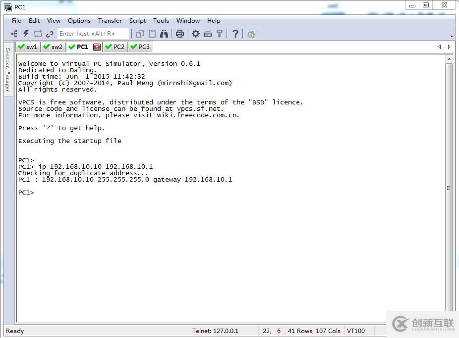The image size is (459, 338).
Task: Open the Transfer menu
Action: pos(110,21)
